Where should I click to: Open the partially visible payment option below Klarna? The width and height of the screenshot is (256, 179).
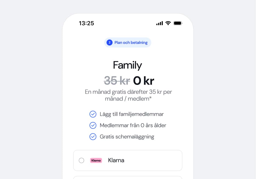pyautogui.click(x=128, y=177)
